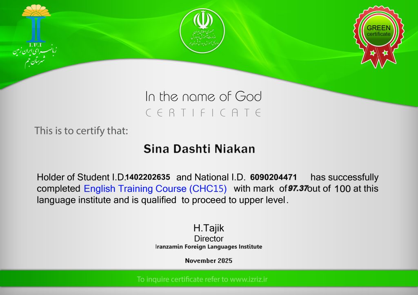Image resolution: width=418 pixels, height=295 pixels.
Task: Select the name Sina Dashti Niakan
Action: pos(199,149)
